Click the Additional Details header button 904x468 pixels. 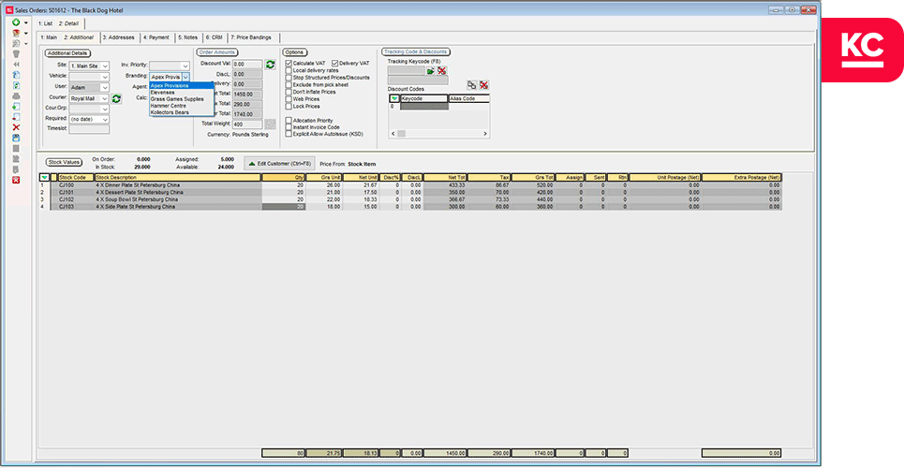67,53
